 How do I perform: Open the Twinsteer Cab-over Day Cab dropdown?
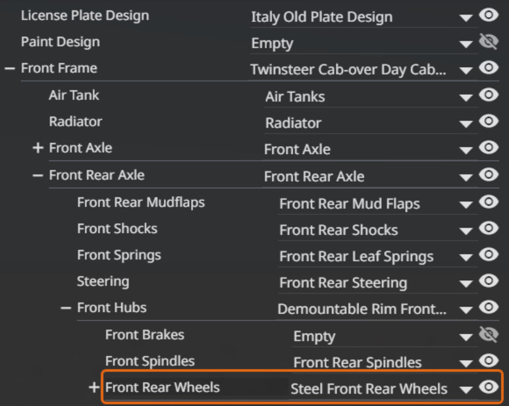(x=467, y=70)
